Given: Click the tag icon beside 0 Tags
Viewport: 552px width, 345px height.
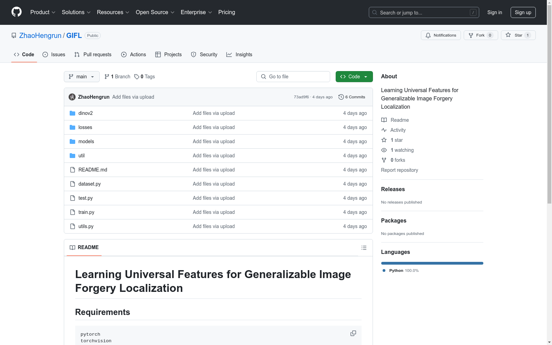Looking at the screenshot, I should [x=137, y=77].
